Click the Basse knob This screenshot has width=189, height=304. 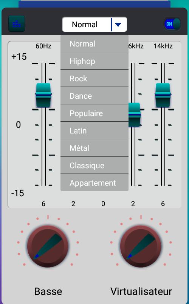click(48, 246)
